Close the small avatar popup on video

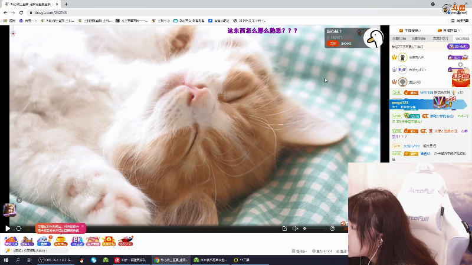point(19,200)
